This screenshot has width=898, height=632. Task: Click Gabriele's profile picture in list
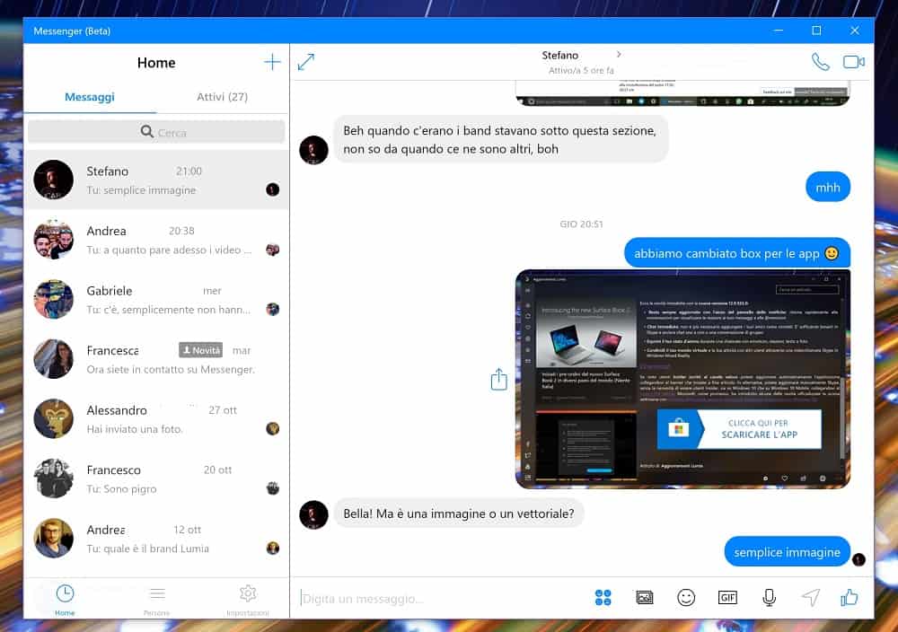click(53, 300)
